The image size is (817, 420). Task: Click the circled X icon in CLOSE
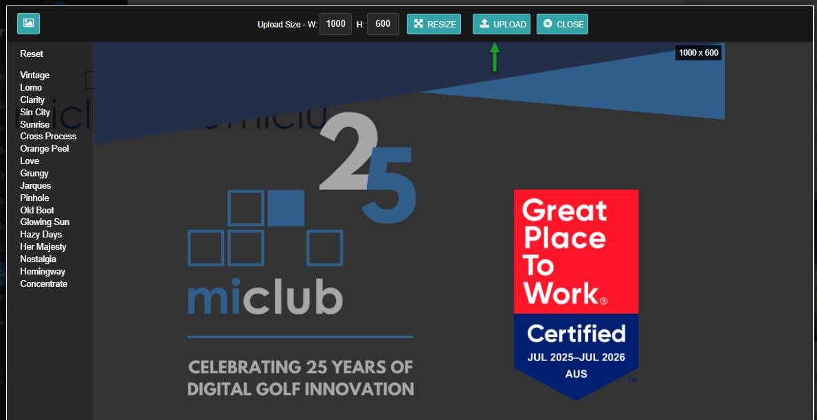[548, 24]
